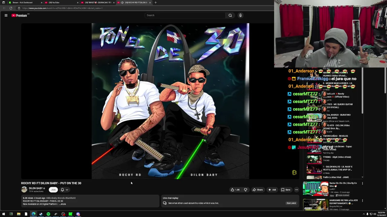Open the DILON BABY channel name link
Viewport: 387px width, 217px height.
(36, 188)
